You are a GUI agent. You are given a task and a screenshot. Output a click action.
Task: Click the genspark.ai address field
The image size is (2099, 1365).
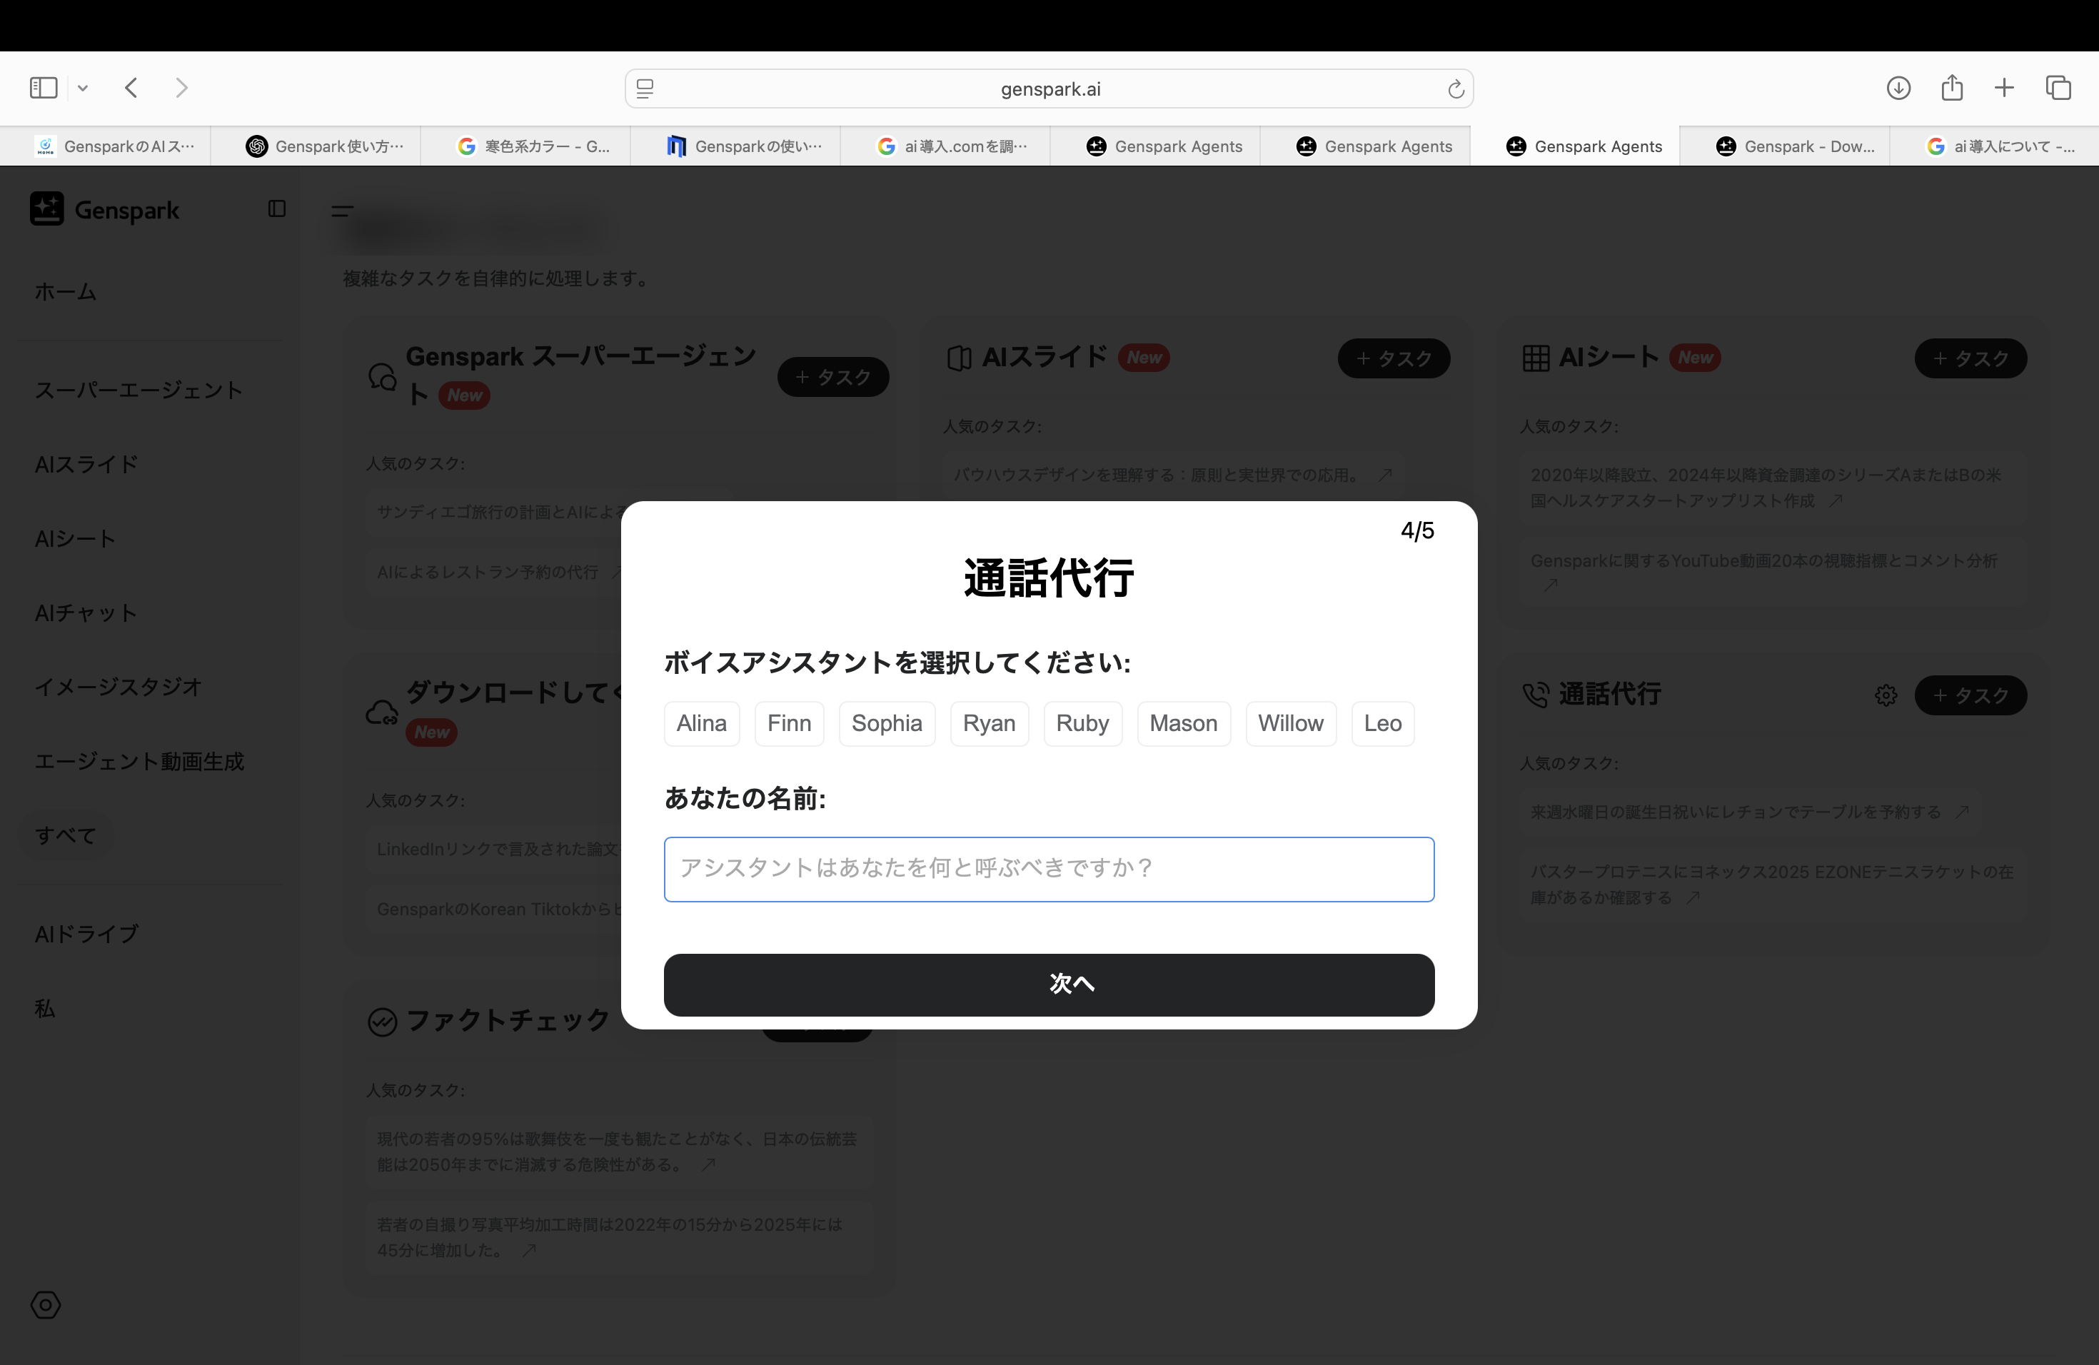tap(1049, 89)
